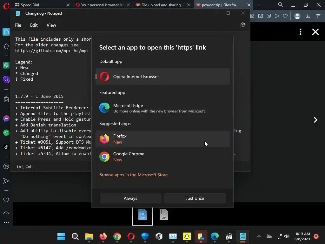
Task: Open ChatGPT in the Opera sidebar
Action: click(x=6, y=65)
